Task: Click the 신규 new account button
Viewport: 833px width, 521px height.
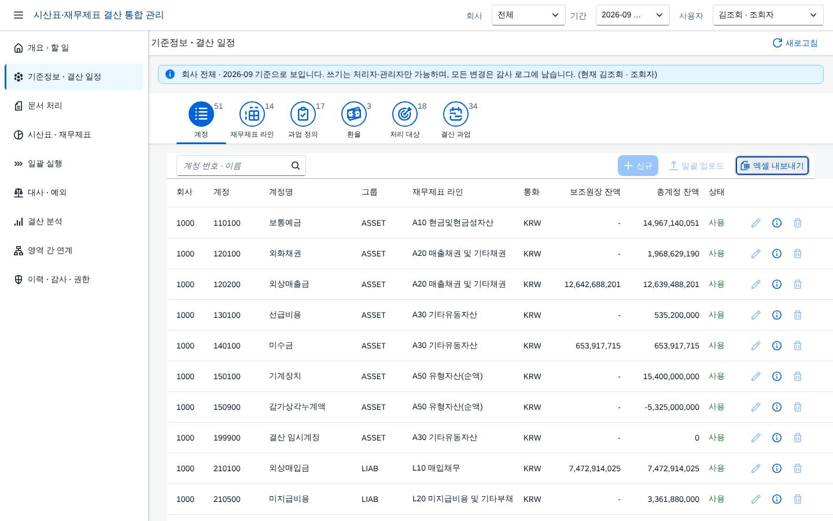Action: tap(638, 166)
